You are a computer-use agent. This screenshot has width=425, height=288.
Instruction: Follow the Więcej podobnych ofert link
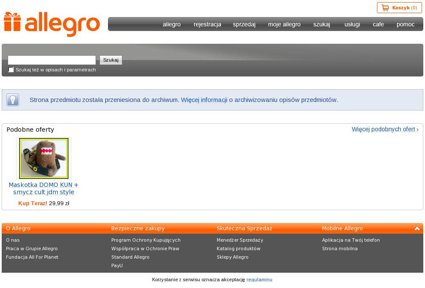click(385, 129)
